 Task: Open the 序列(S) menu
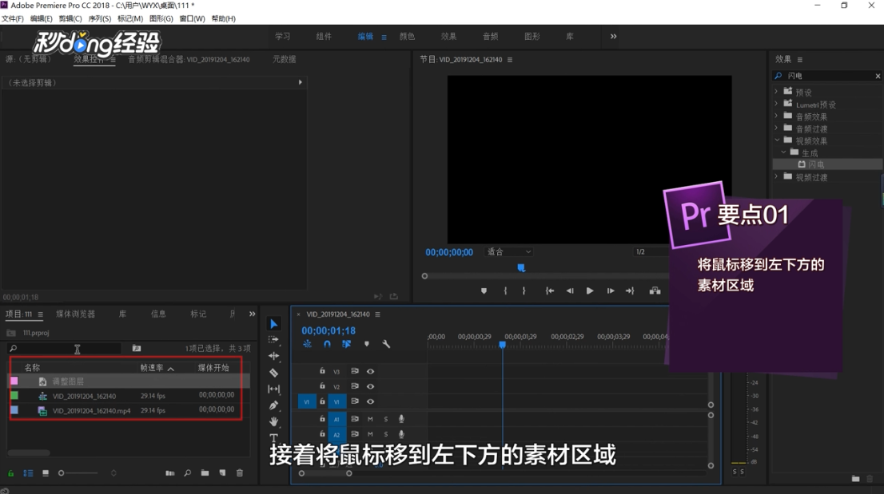pyautogui.click(x=100, y=18)
